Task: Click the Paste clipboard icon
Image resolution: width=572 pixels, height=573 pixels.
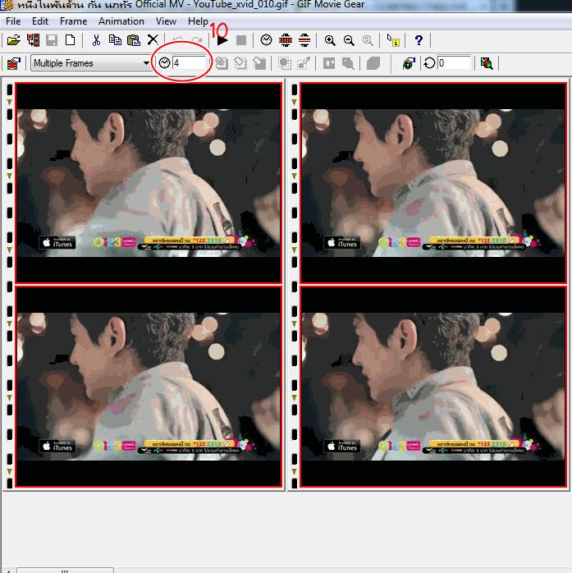Action: 134,40
